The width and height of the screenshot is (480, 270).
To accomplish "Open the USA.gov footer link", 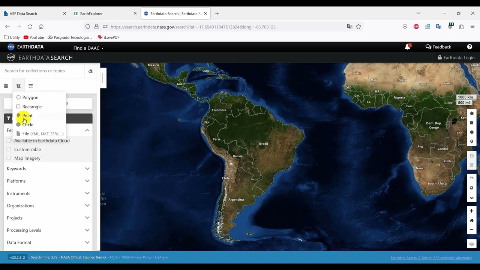I will coord(161,257).
